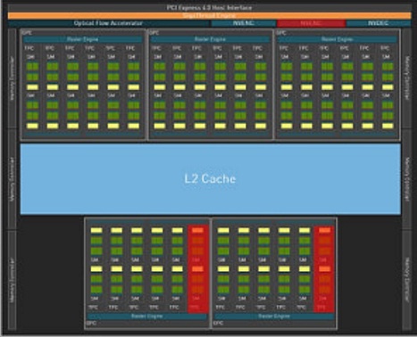Select the large blue L2 Cache block
Screen dimensions: 417x337
(x=211, y=178)
